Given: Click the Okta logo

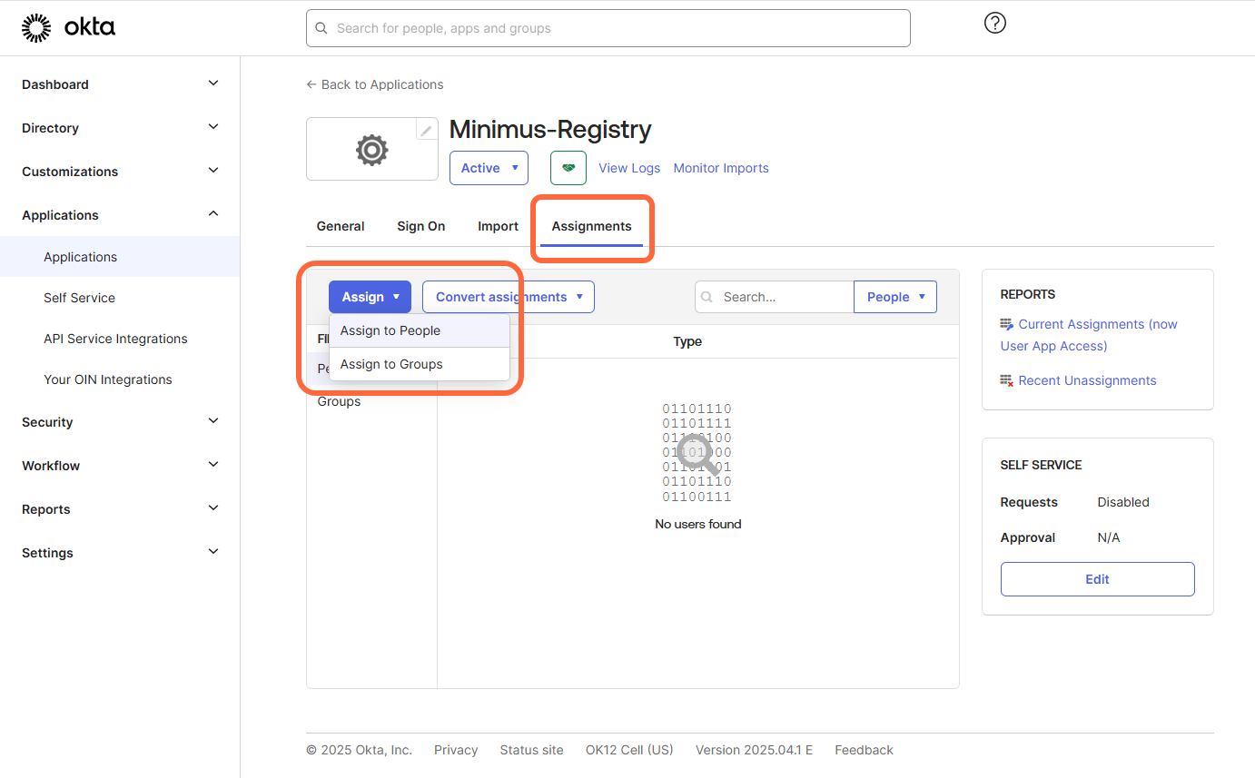Looking at the screenshot, I should coord(68,28).
